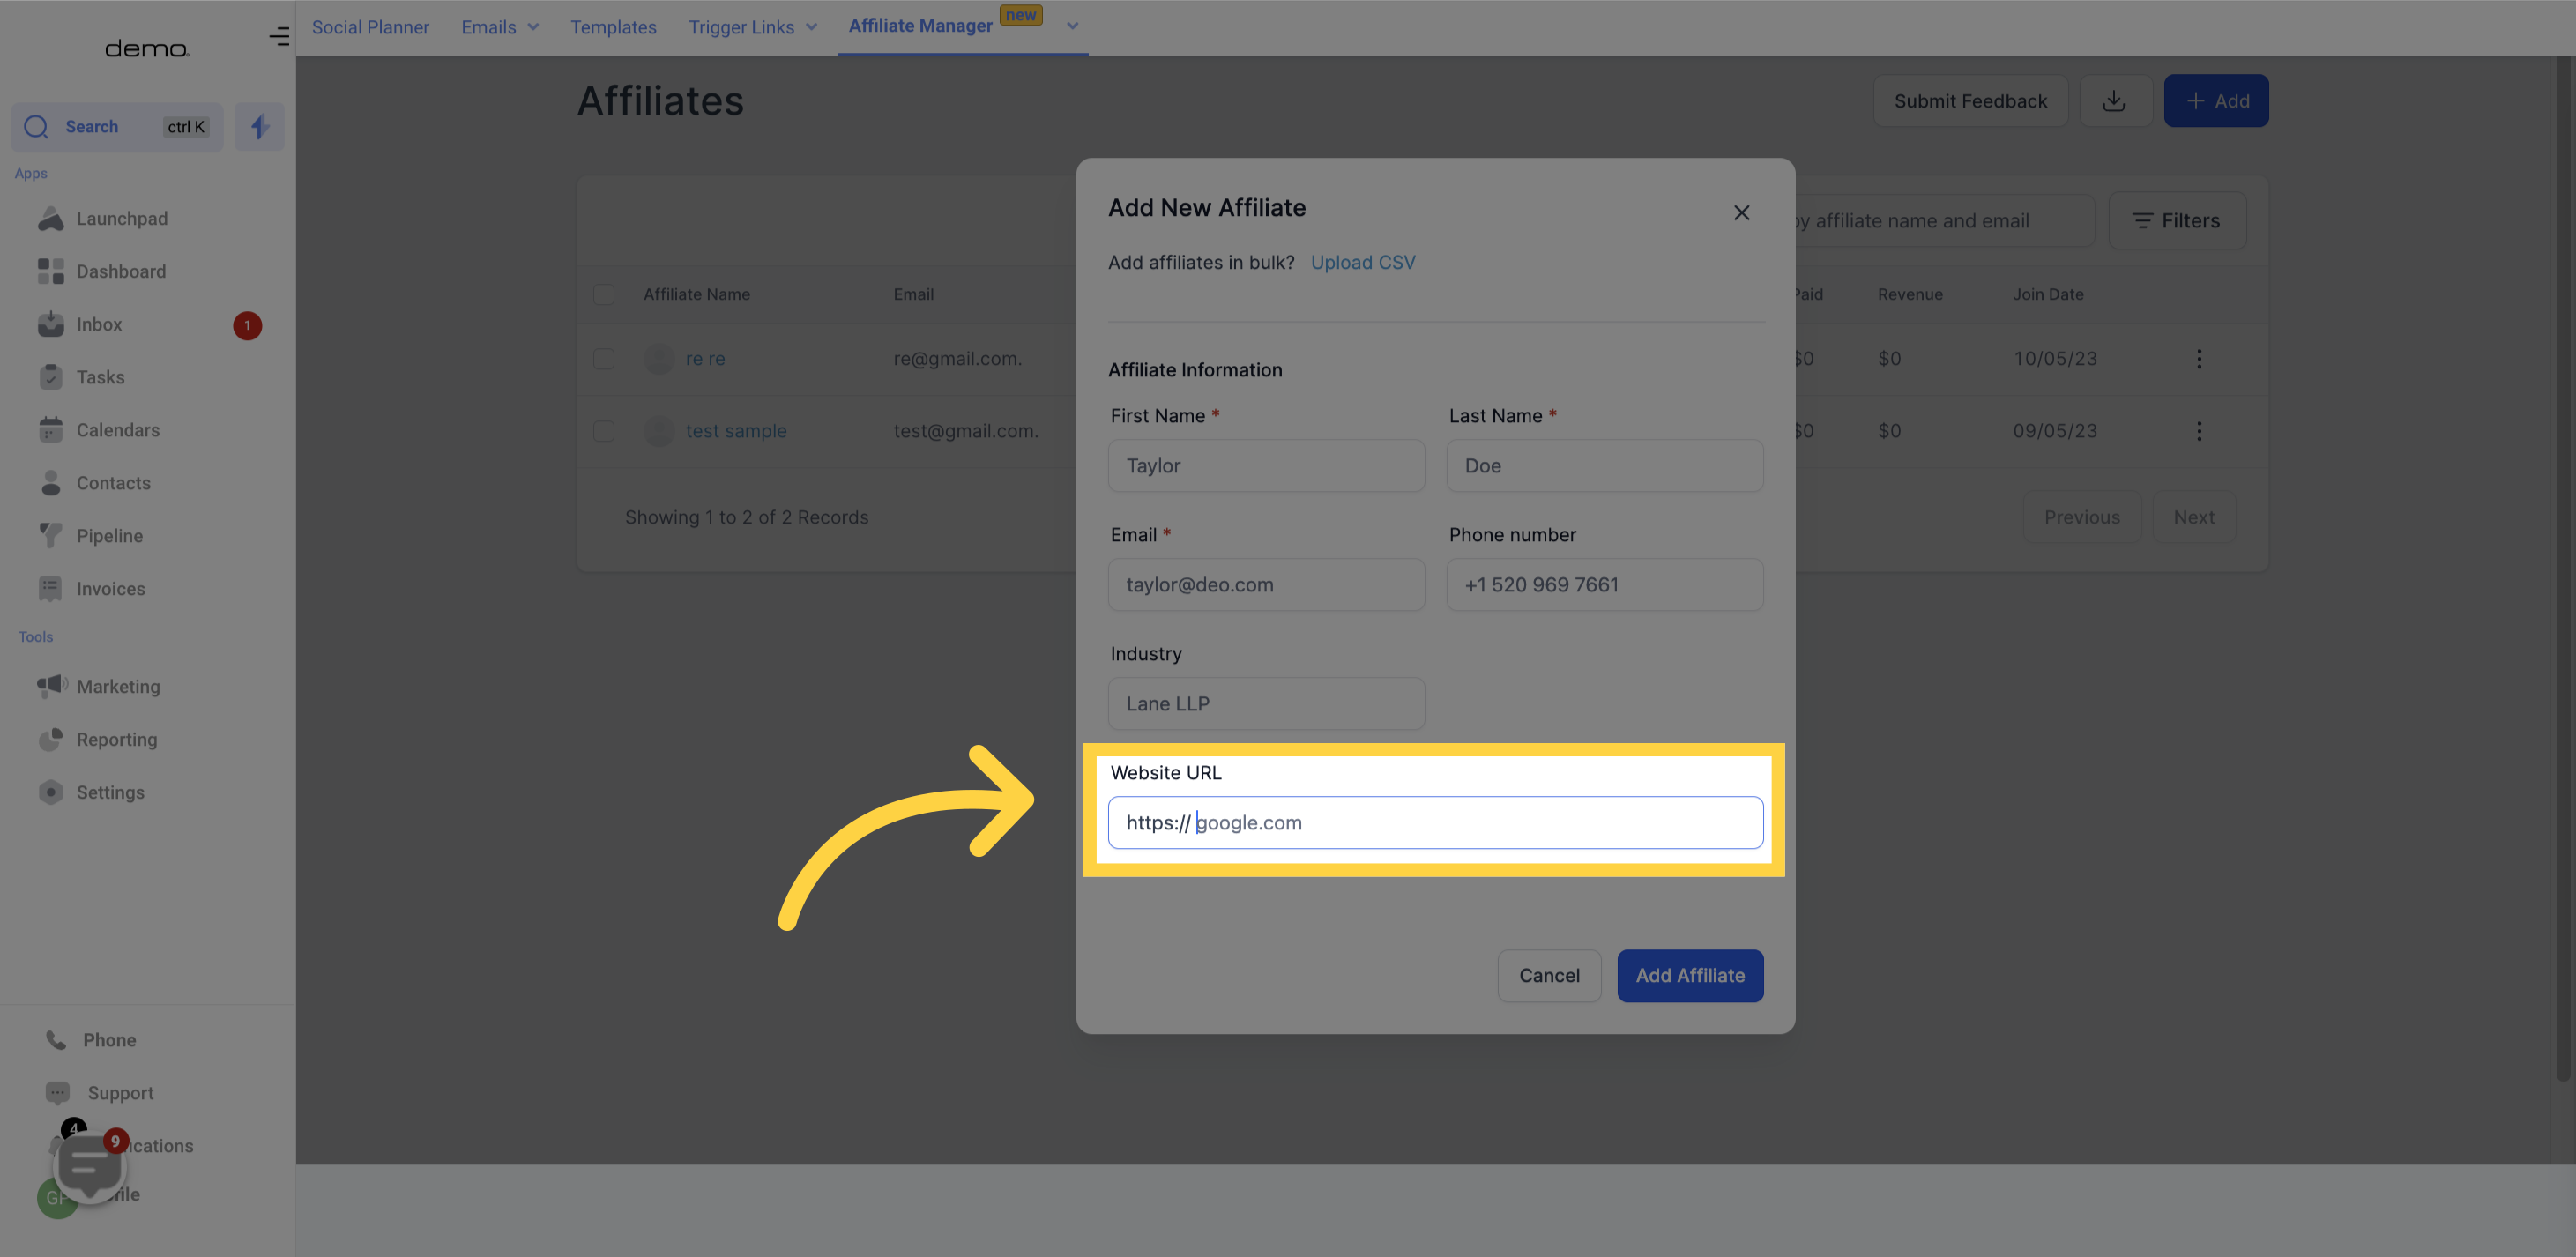Viewport: 2576px width, 1257px height.
Task: Click the three-dot menu next to re re
Action: tap(2200, 360)
